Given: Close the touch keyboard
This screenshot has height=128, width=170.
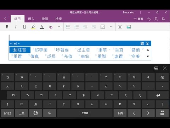Looking at the screenshot, I should (165, 68).
